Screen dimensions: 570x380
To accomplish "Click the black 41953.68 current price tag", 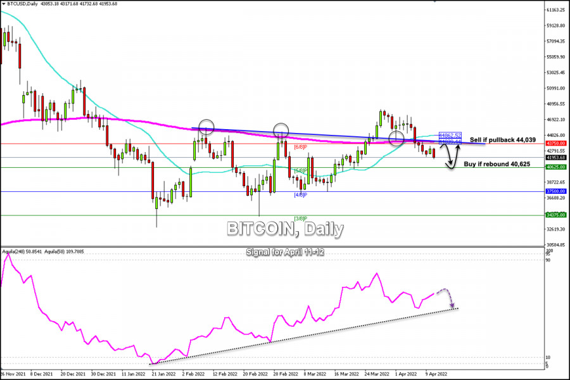I will [556, 158].
